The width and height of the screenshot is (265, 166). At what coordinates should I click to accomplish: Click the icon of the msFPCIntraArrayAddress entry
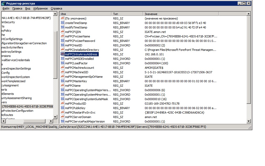(63, 54)
